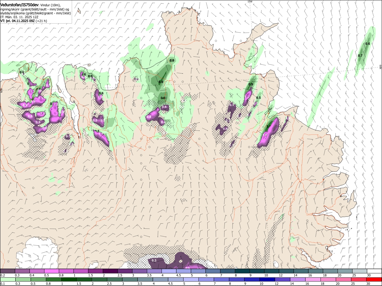Click the snow legend swatch between 14 and 16

[301, 271]
